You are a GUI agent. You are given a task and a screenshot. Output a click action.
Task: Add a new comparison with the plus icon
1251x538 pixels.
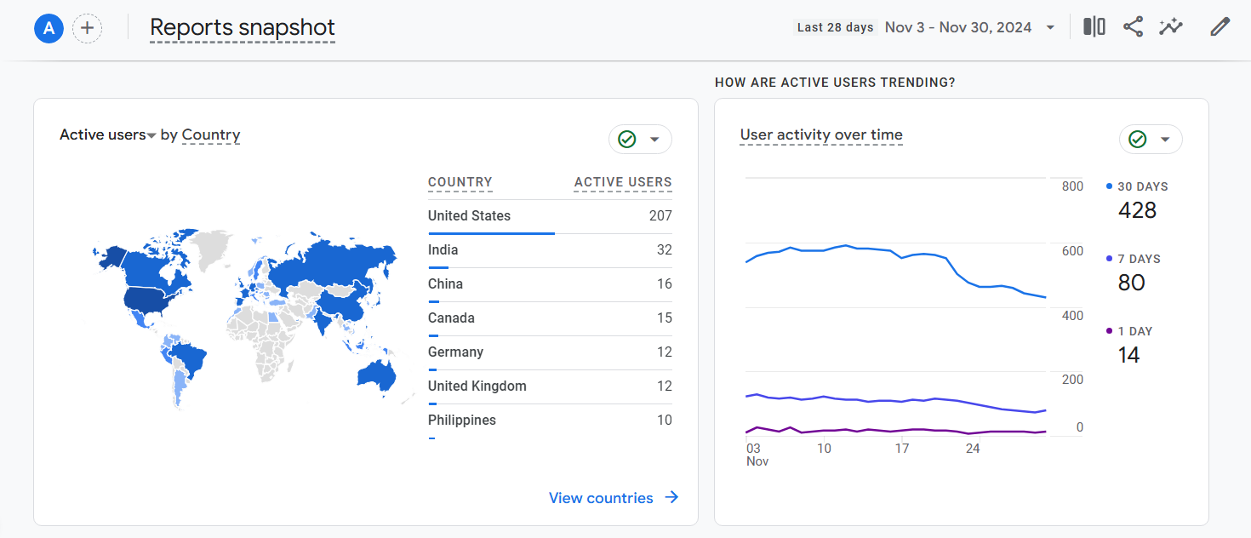click(88, 28)
